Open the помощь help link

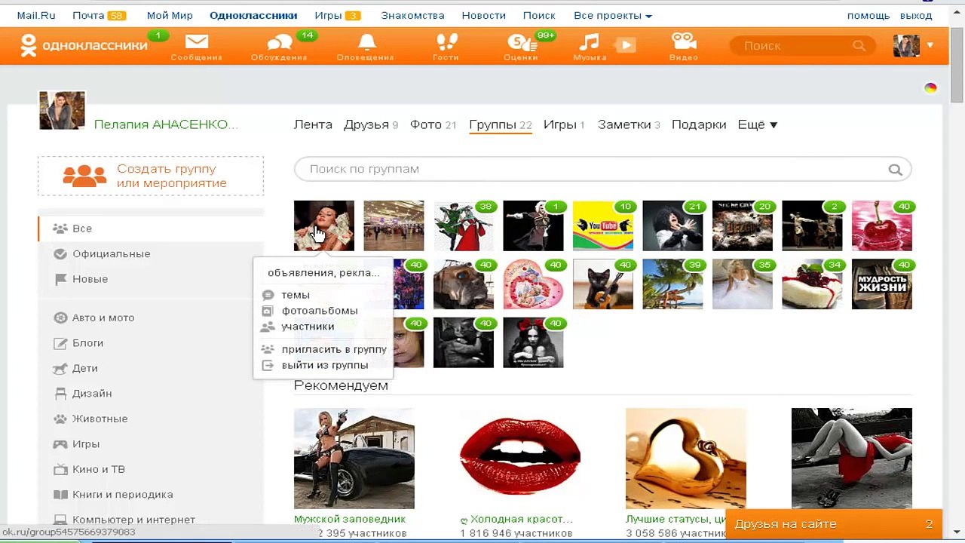coord(868,15)
